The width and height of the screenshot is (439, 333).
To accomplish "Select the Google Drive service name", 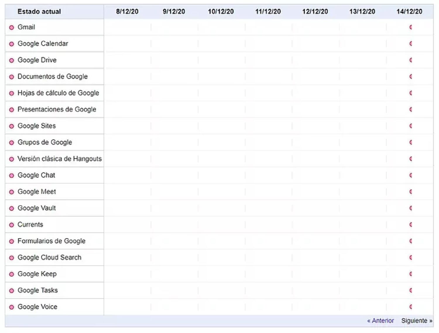I will (37, 60).
